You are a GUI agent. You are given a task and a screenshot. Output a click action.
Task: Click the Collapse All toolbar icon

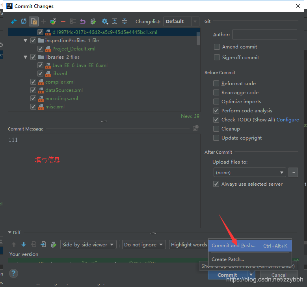tap(125, 21)
